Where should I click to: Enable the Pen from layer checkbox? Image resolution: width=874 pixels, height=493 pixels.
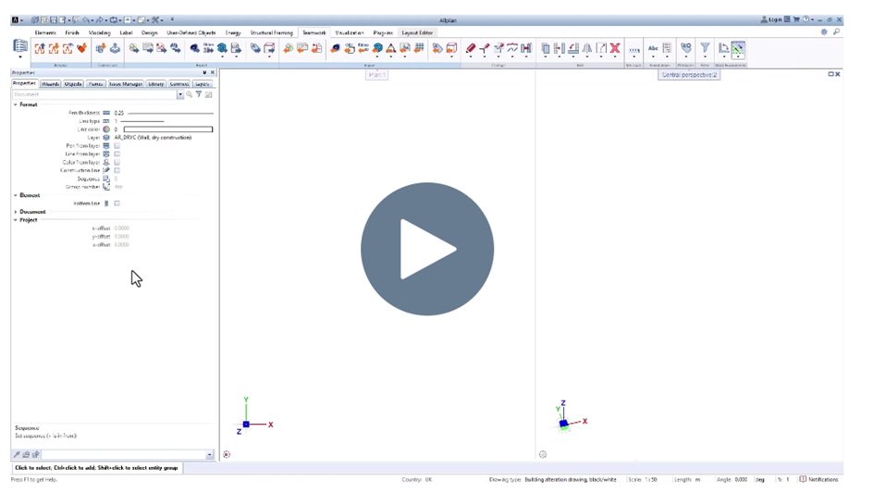(117, 146)
